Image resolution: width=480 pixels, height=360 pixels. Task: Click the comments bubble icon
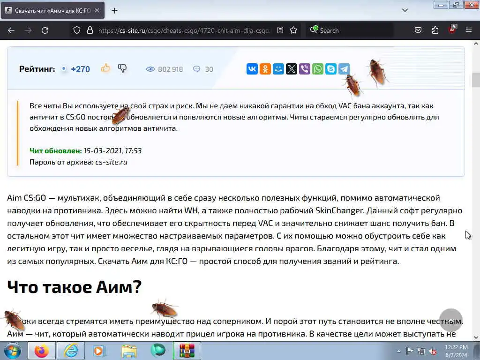tap(196, 69)
